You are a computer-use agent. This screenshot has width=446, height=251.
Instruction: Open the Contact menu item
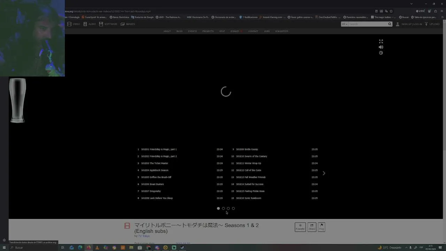tap(253, 31)
